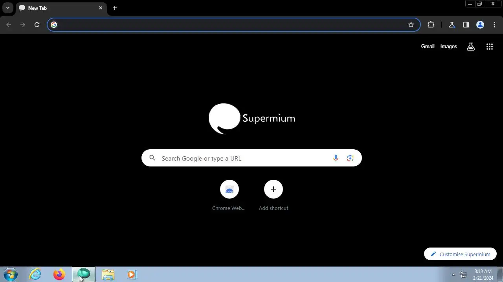Show hidden system tray icons
The width and height of the screenshot is (503, 282).
[x=453, y=275]
